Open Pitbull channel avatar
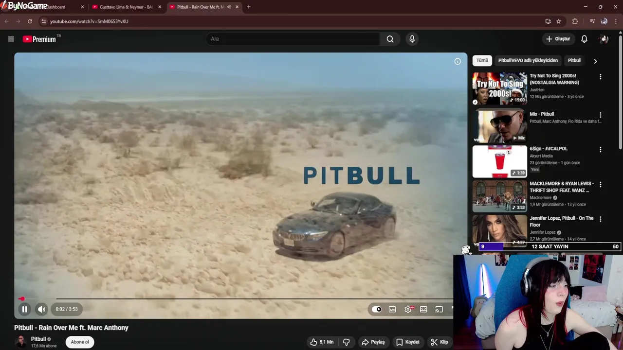The height and width of the screenshot is (350, 623). [x=21, y=342]
